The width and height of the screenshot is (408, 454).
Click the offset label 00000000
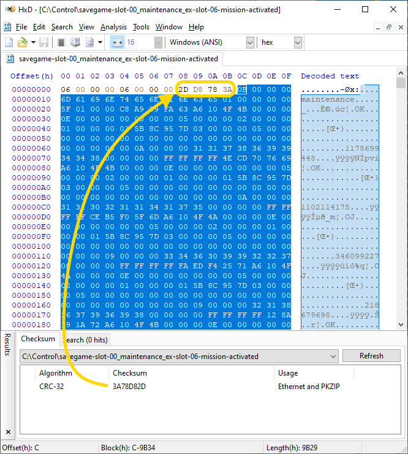pos(31,89)
